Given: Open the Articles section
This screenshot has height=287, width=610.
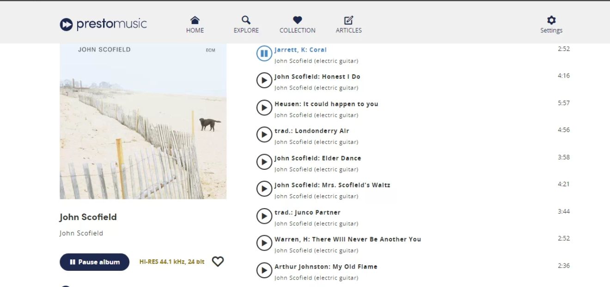Looking at the screenshot, I should tap(348, 24).
